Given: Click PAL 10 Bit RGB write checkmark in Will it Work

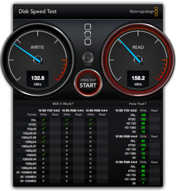Looking at the screenshot, I should click(x=67, y=120).
